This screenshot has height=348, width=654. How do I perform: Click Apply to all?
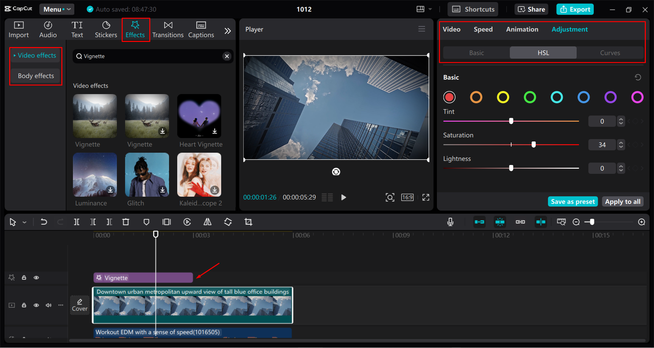[x=623, y=201]
